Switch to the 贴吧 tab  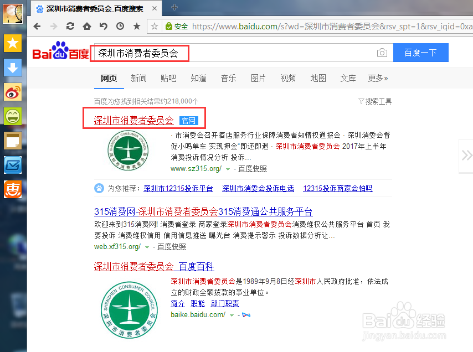[168, 79]
